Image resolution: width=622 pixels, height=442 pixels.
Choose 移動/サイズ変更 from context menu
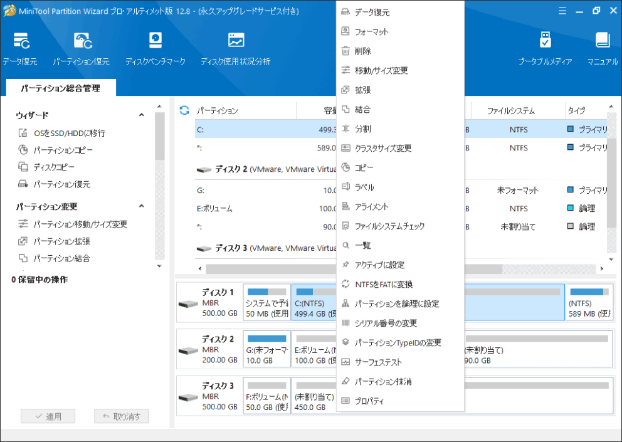400,70
